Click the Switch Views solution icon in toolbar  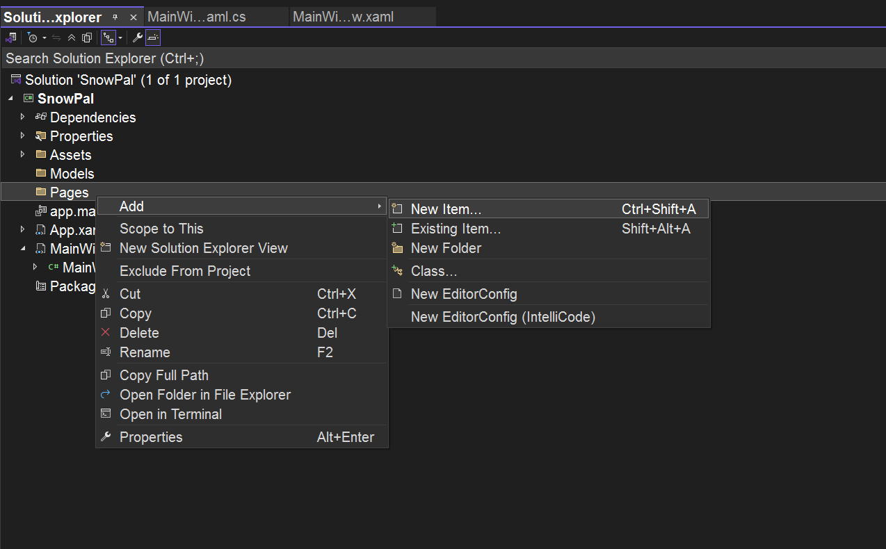[10, 38]
